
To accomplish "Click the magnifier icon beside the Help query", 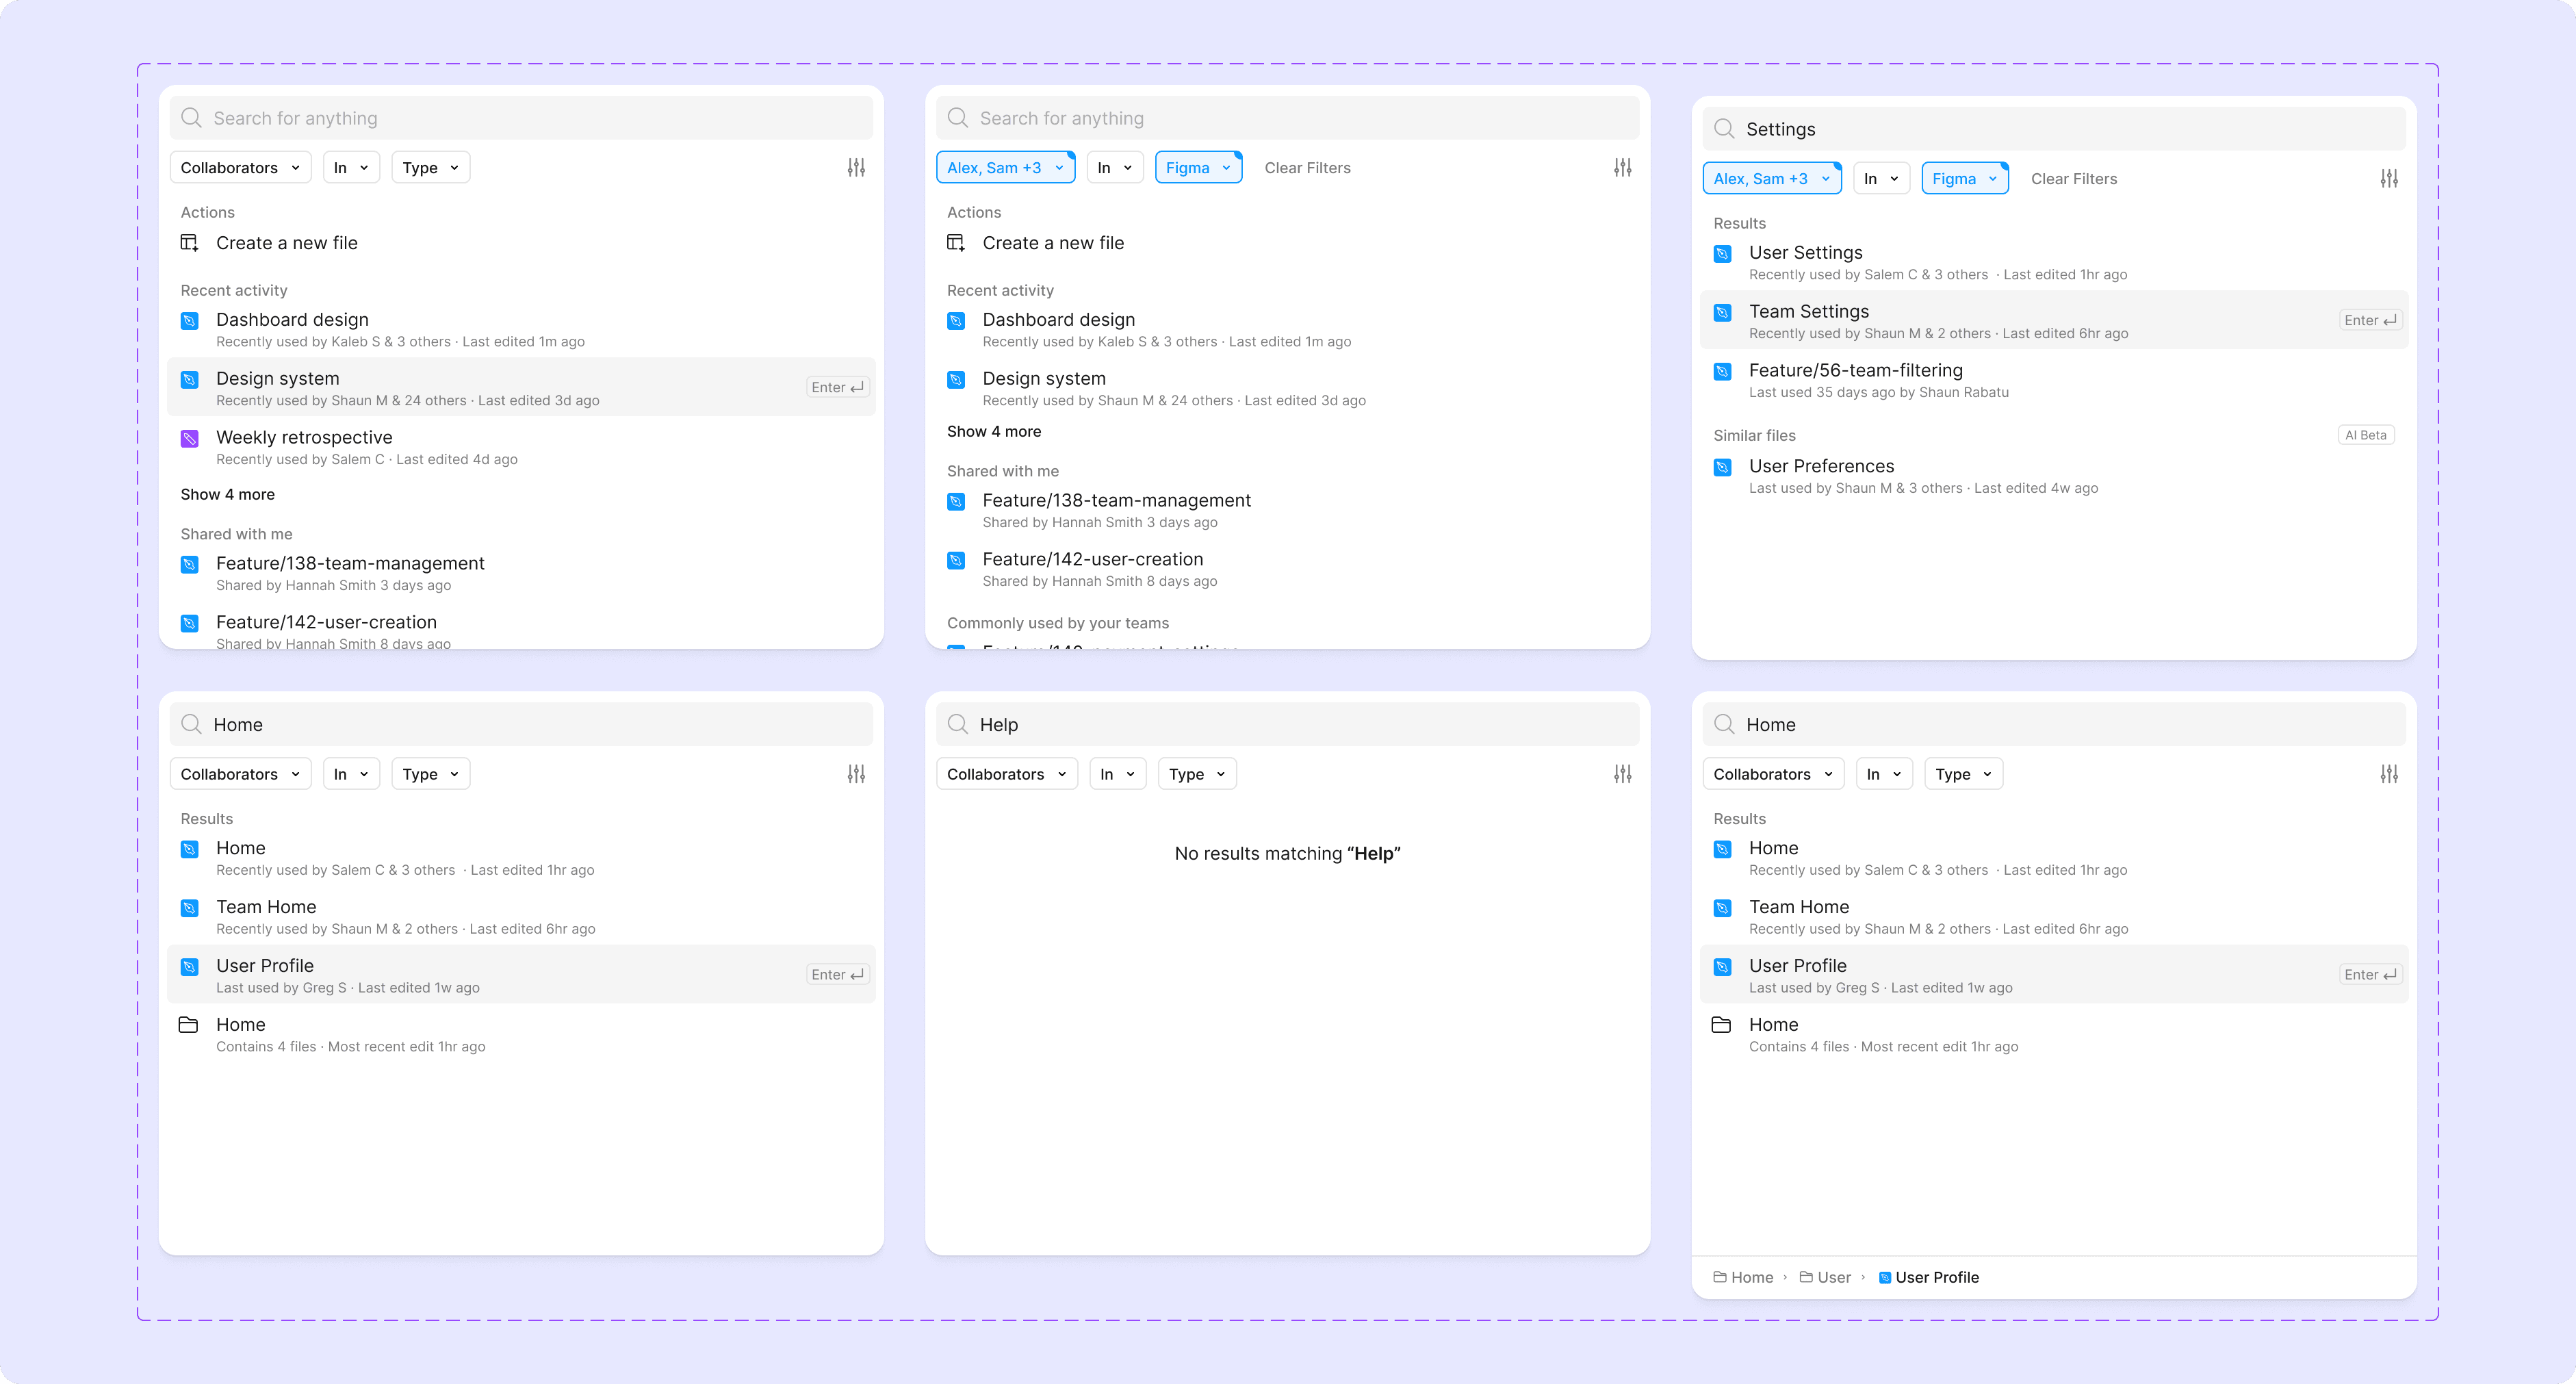I will (x=958, y=724).
